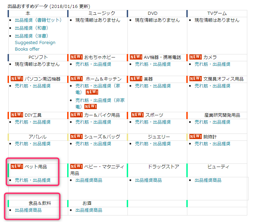
Task: Click the ミュージック category header cell
Action: (x=97, y=13)
